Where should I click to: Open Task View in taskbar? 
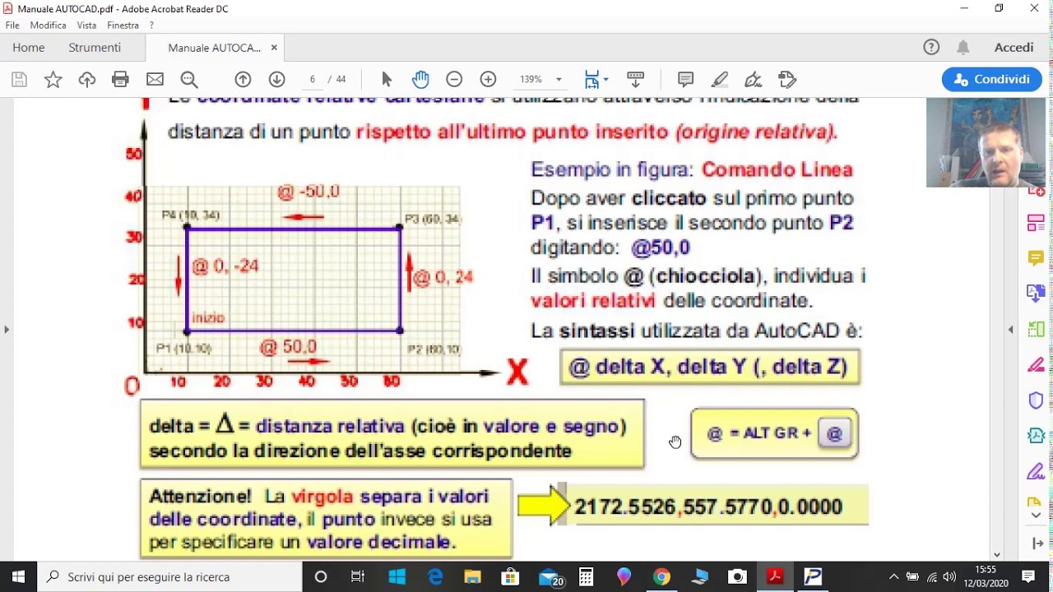358,576
